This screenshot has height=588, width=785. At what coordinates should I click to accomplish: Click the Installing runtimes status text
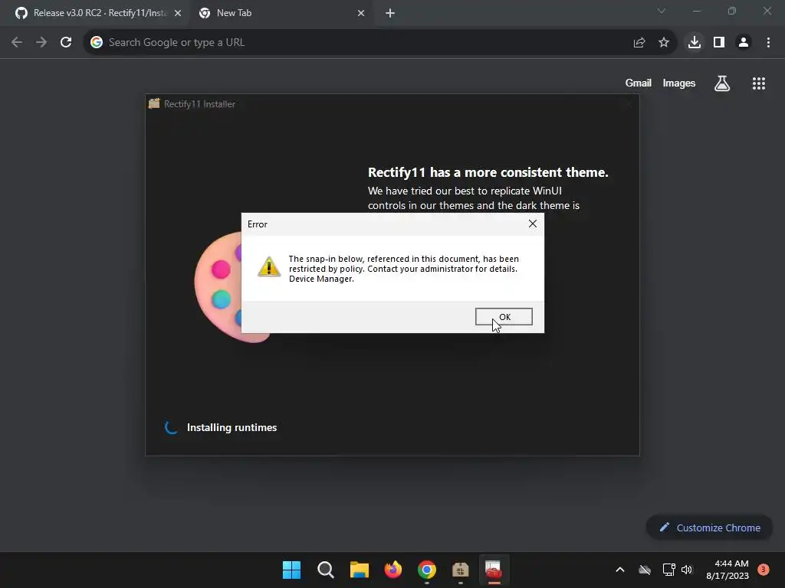click(x=232, y=427)
